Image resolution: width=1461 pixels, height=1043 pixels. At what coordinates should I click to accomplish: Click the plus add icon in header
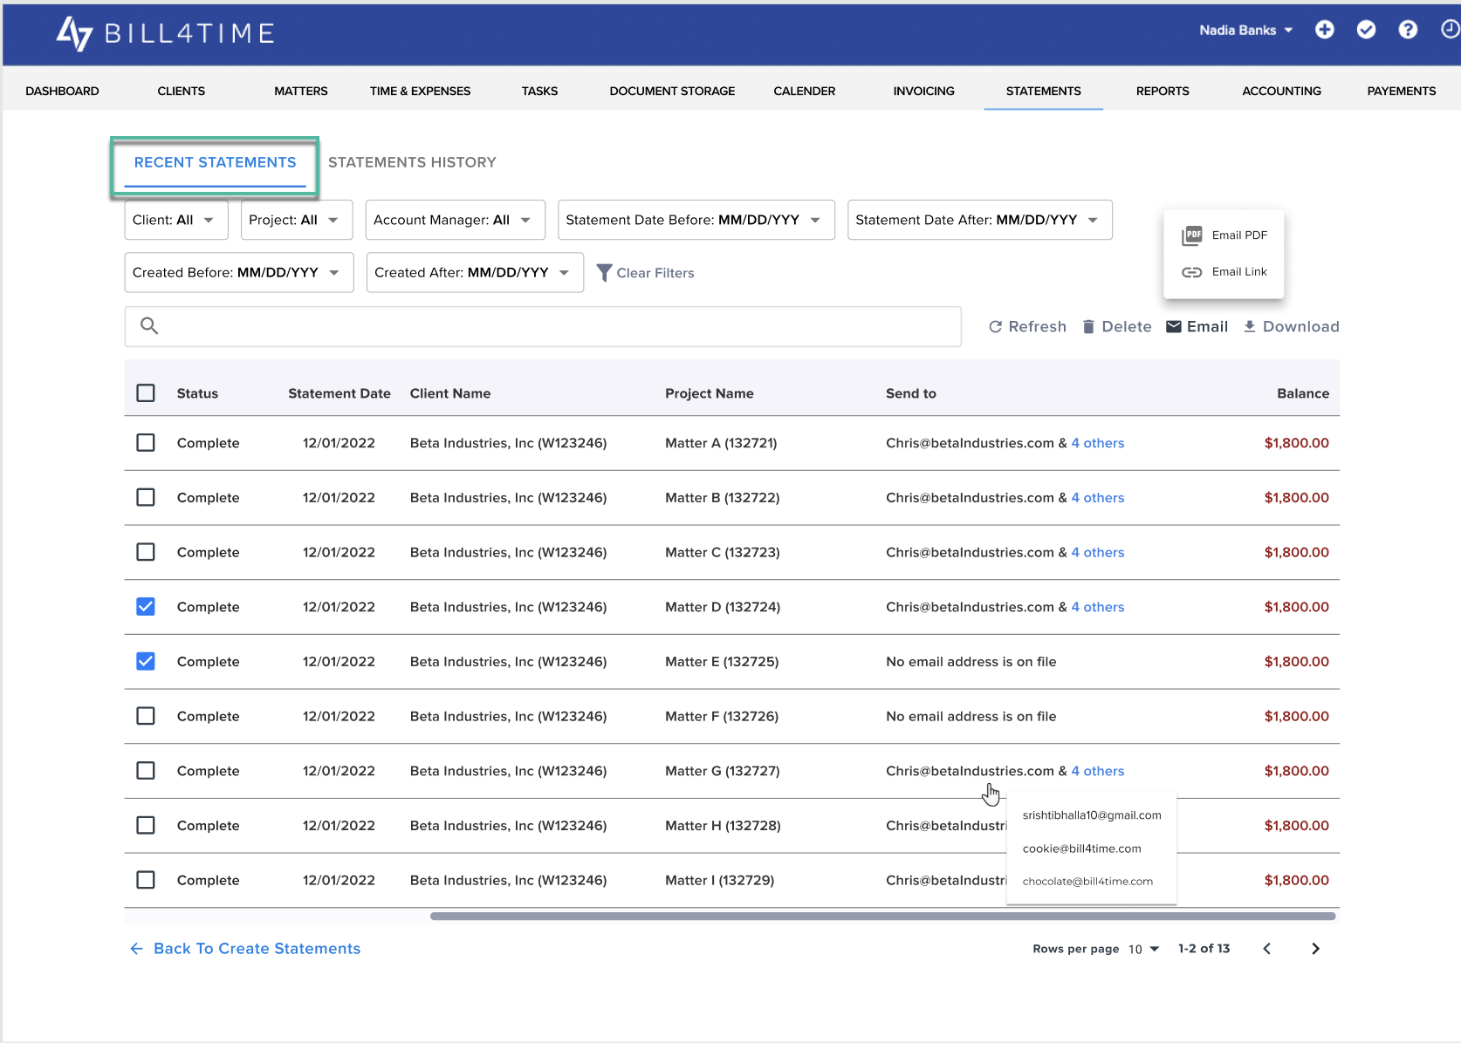[1325, 30]
